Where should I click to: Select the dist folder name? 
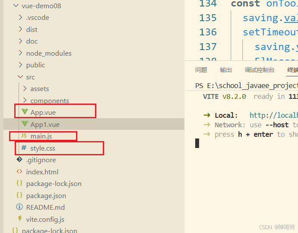pyautogui.click(x=32, y=30)
